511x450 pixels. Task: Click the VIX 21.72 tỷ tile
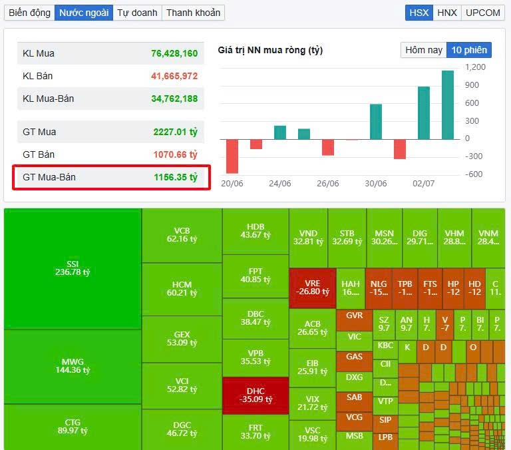313,403
